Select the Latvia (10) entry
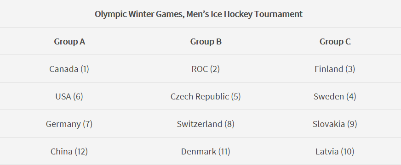 (335, 152)
